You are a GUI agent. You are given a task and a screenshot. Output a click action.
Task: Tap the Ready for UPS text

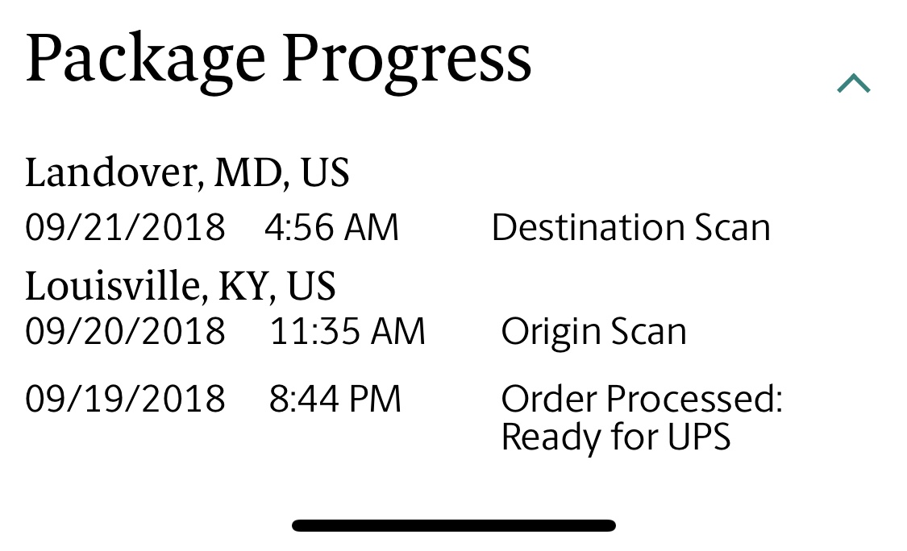[616, 437]
